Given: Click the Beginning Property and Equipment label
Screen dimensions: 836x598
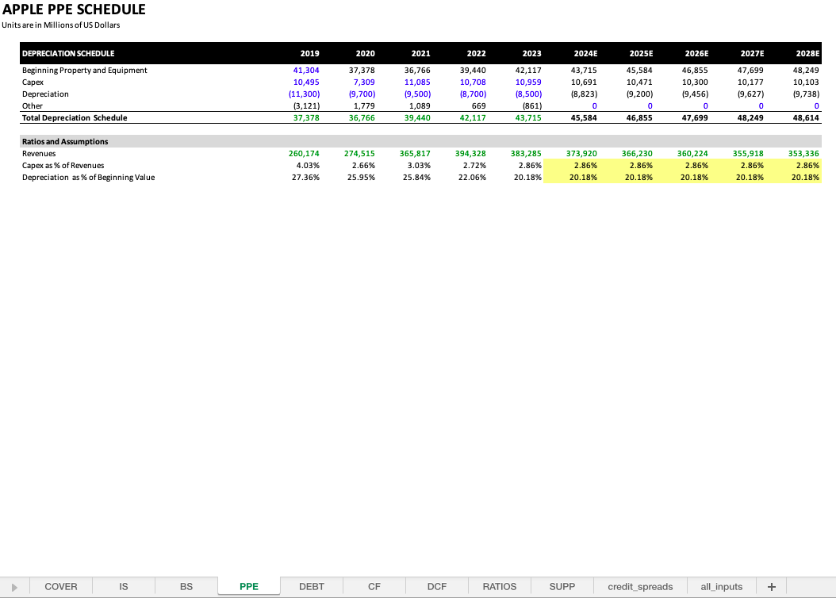Looking at the screenshot, I should pos(84,71).
